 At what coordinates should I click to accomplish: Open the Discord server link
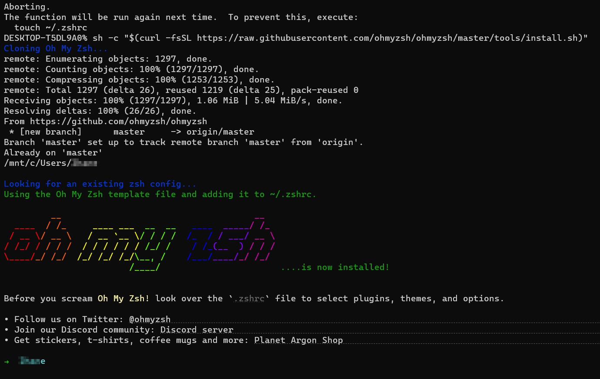(197, 330)
